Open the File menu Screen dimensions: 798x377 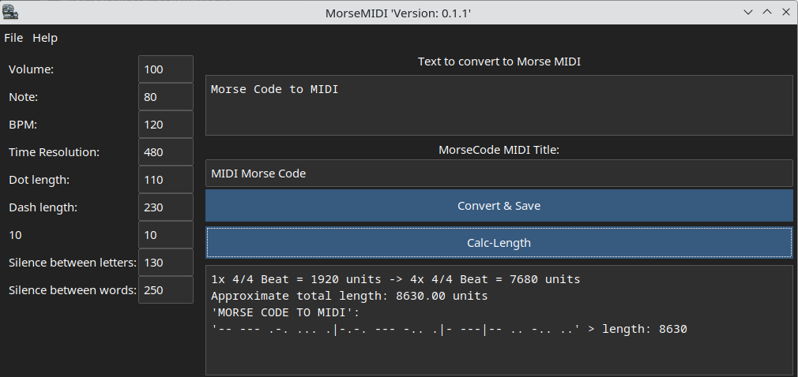[x=13, y=38]
